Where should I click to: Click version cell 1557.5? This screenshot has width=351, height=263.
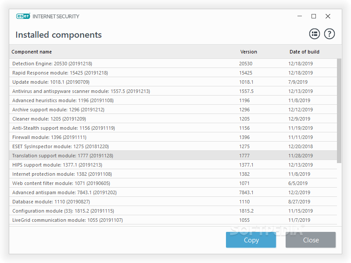(246, 91)
